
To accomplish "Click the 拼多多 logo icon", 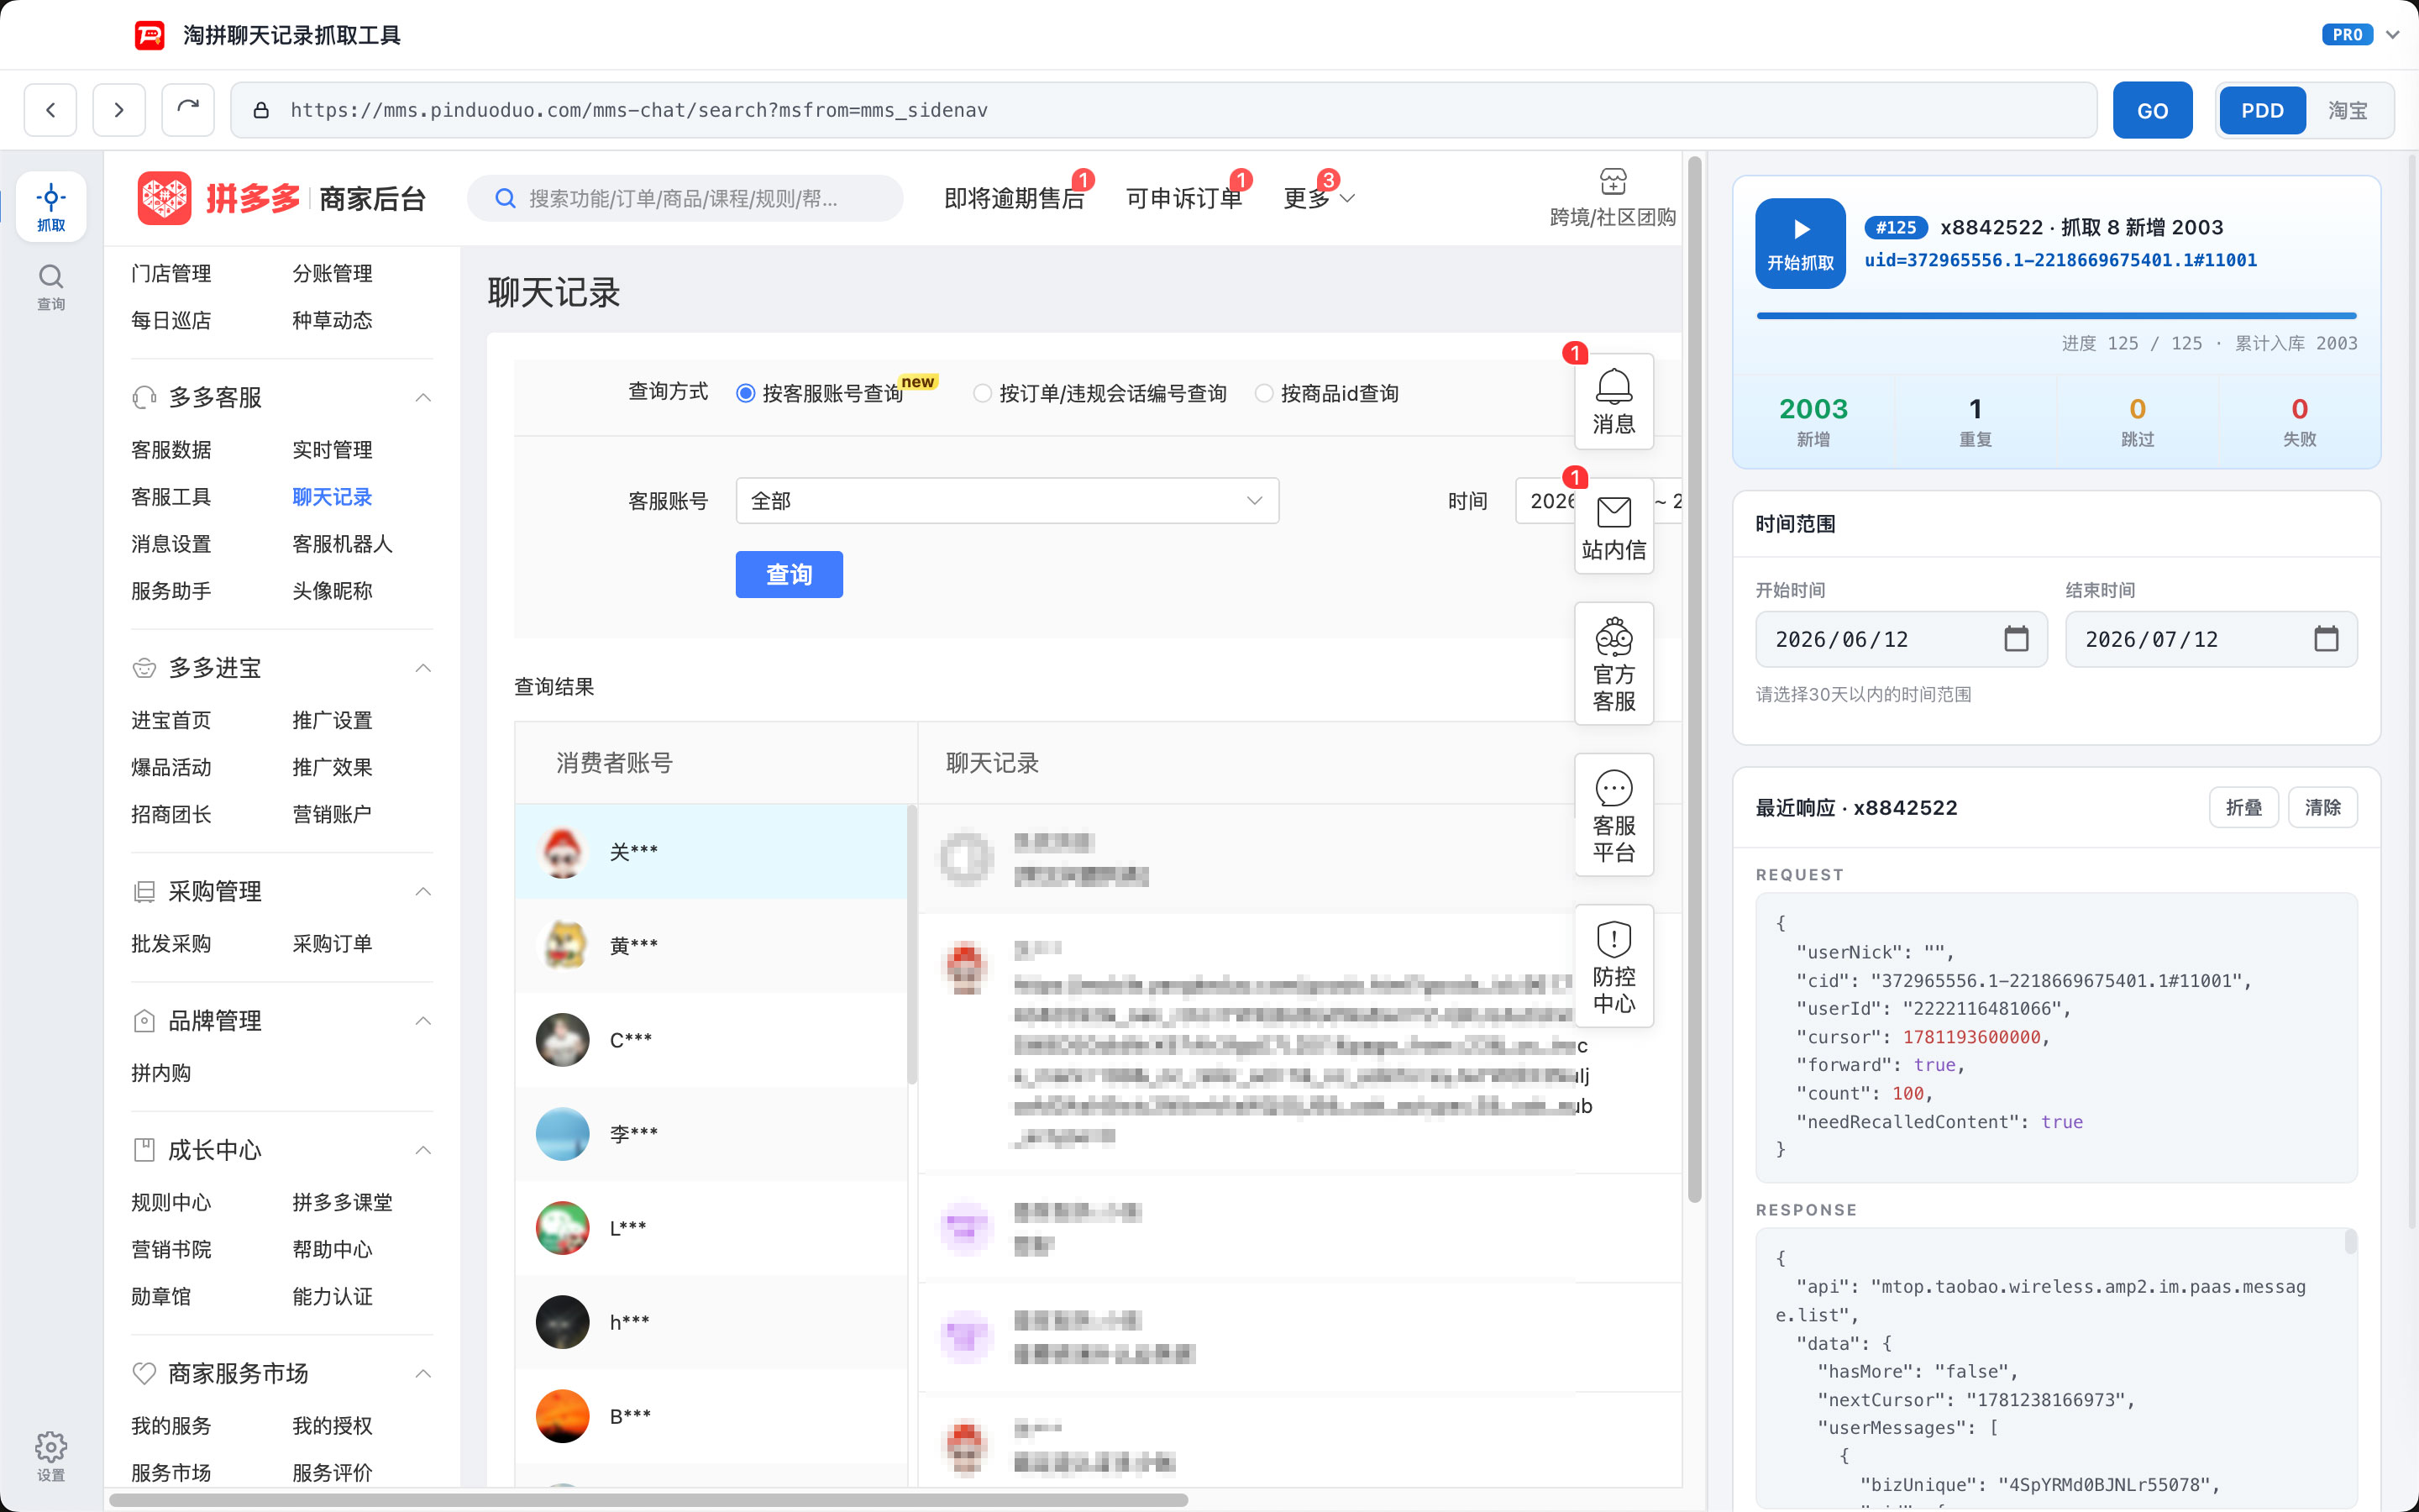I will tap(164, 198).
